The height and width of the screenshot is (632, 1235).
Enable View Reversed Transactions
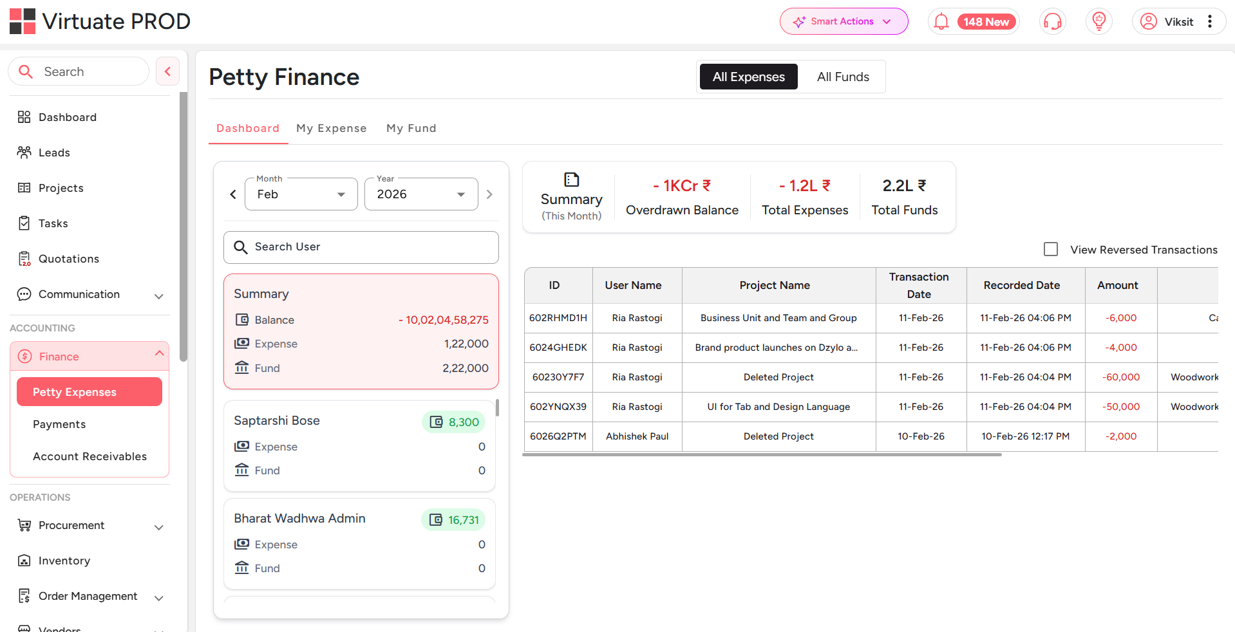point(1051,249)
